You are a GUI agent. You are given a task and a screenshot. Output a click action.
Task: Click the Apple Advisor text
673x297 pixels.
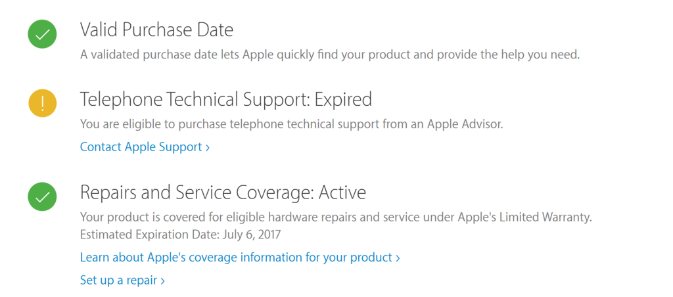click(x=465, y=124)
